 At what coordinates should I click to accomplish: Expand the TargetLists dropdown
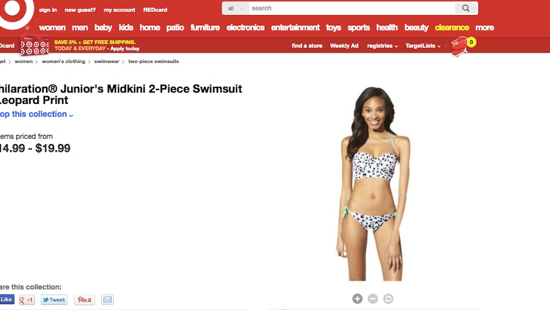pos(423,46)
